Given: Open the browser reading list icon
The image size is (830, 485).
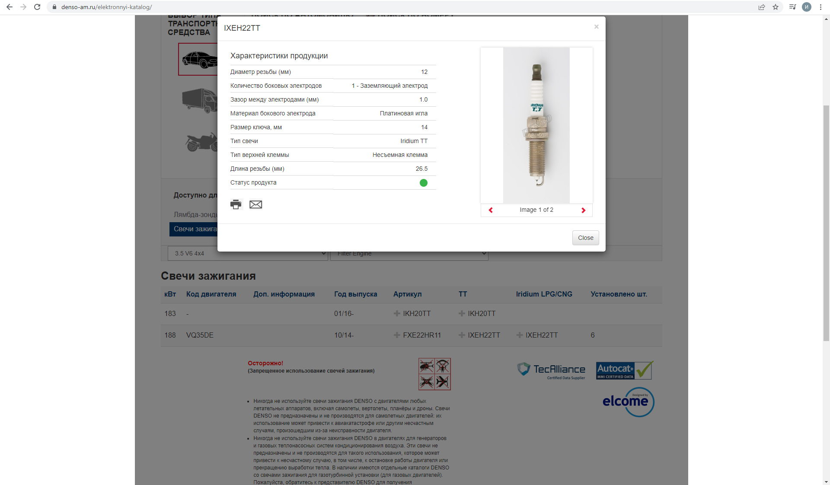Looking at the screenshot, I should coord(792,7).
